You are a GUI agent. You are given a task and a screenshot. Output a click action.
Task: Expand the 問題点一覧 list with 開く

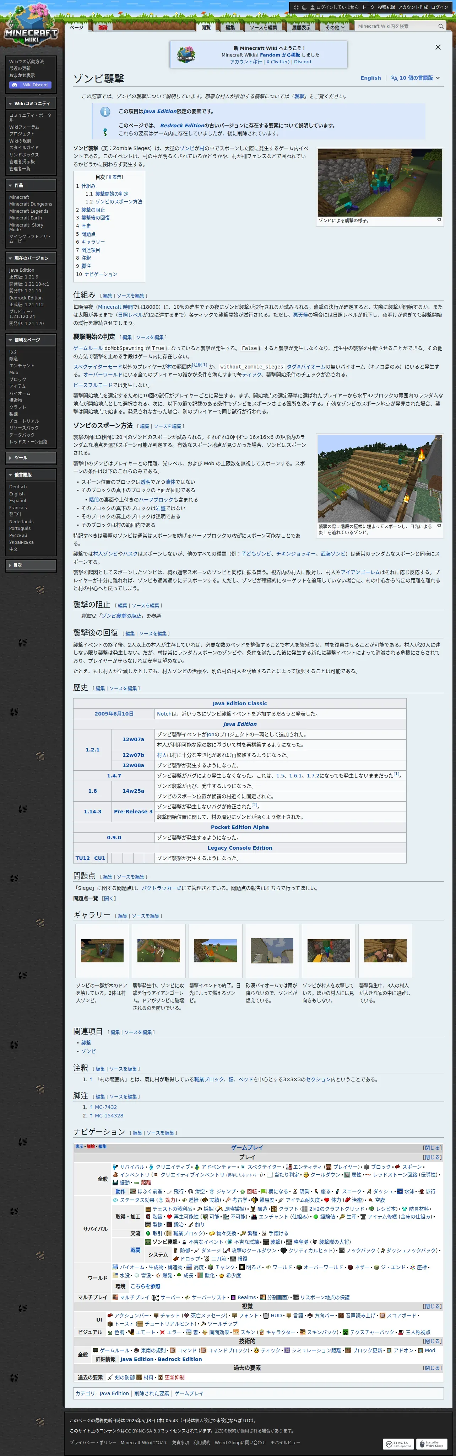109,898
